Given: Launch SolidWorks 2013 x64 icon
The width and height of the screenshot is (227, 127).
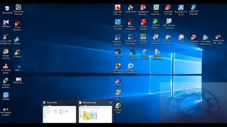Looking at the screenshot, I should point(143,10).
